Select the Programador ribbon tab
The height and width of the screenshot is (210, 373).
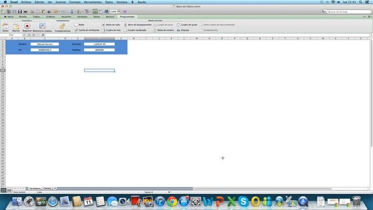(x=127, y=17)
